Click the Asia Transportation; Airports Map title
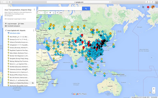This screenshot has width=158, height=98. (18, 10)
